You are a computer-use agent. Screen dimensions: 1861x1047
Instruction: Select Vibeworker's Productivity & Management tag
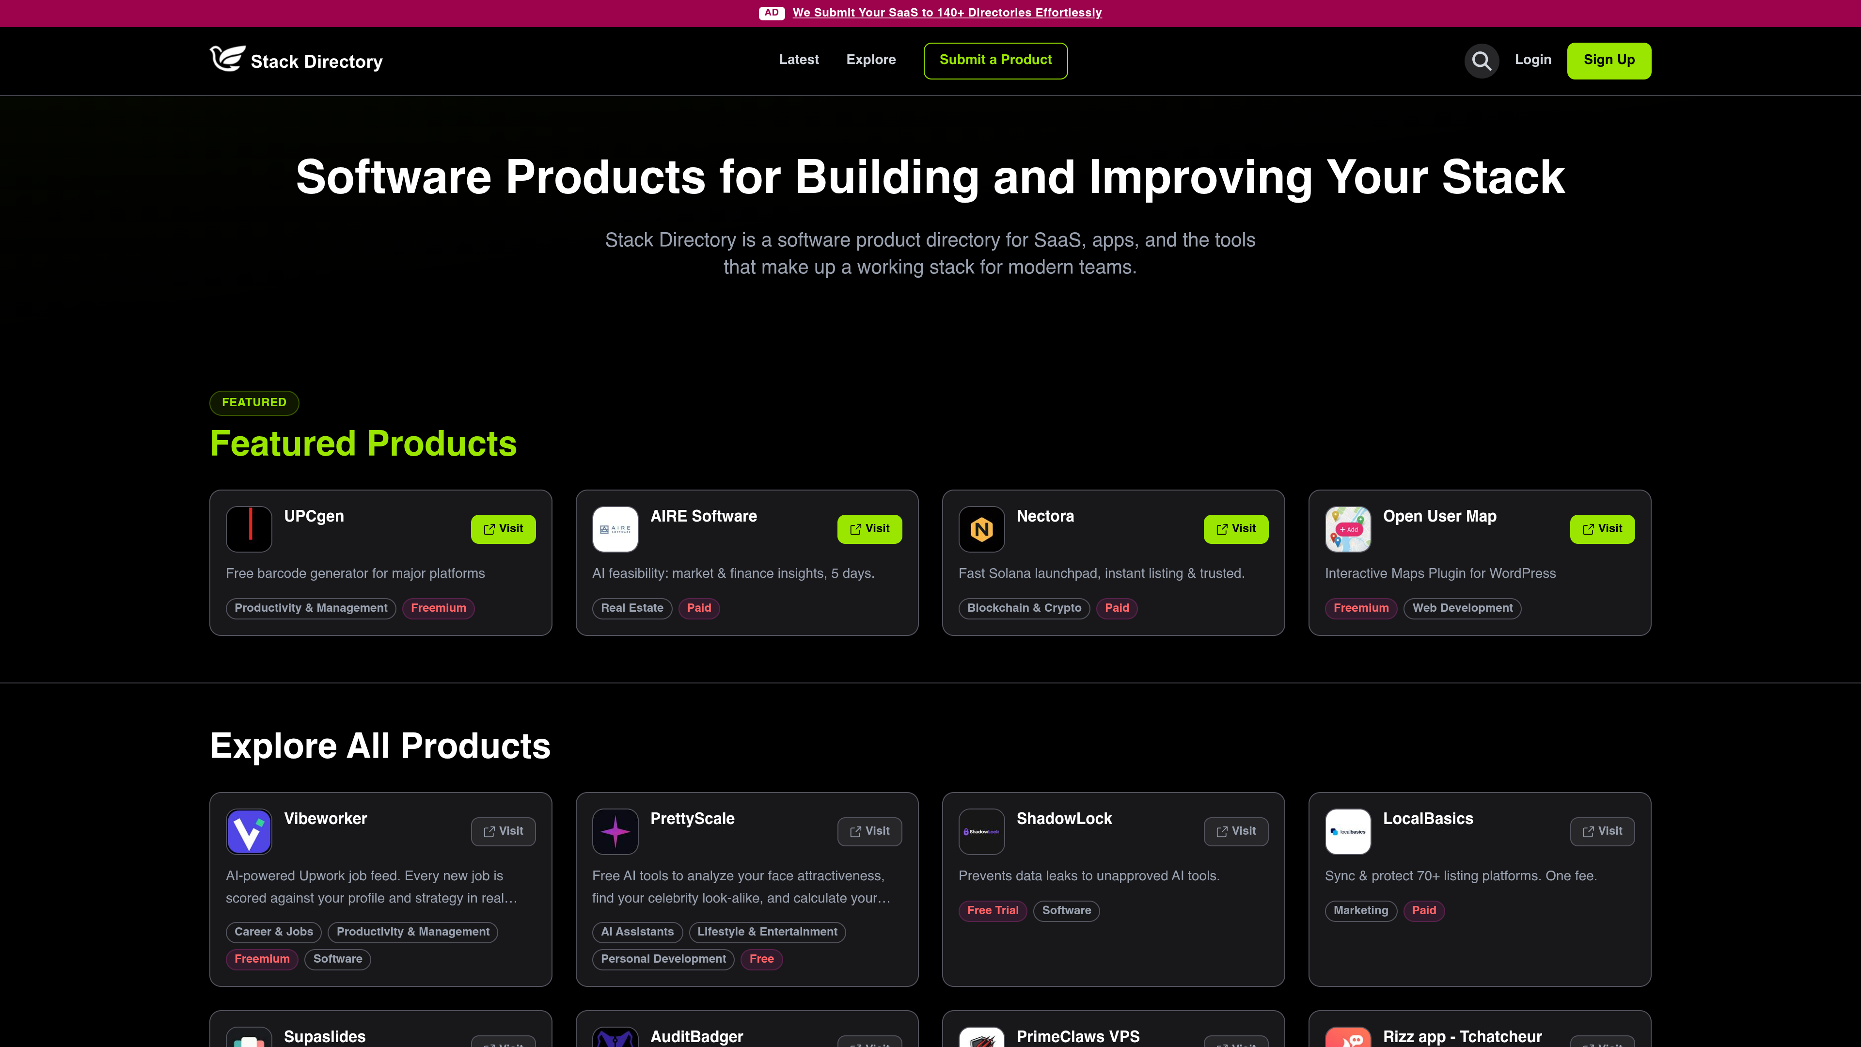pos(412,932)
